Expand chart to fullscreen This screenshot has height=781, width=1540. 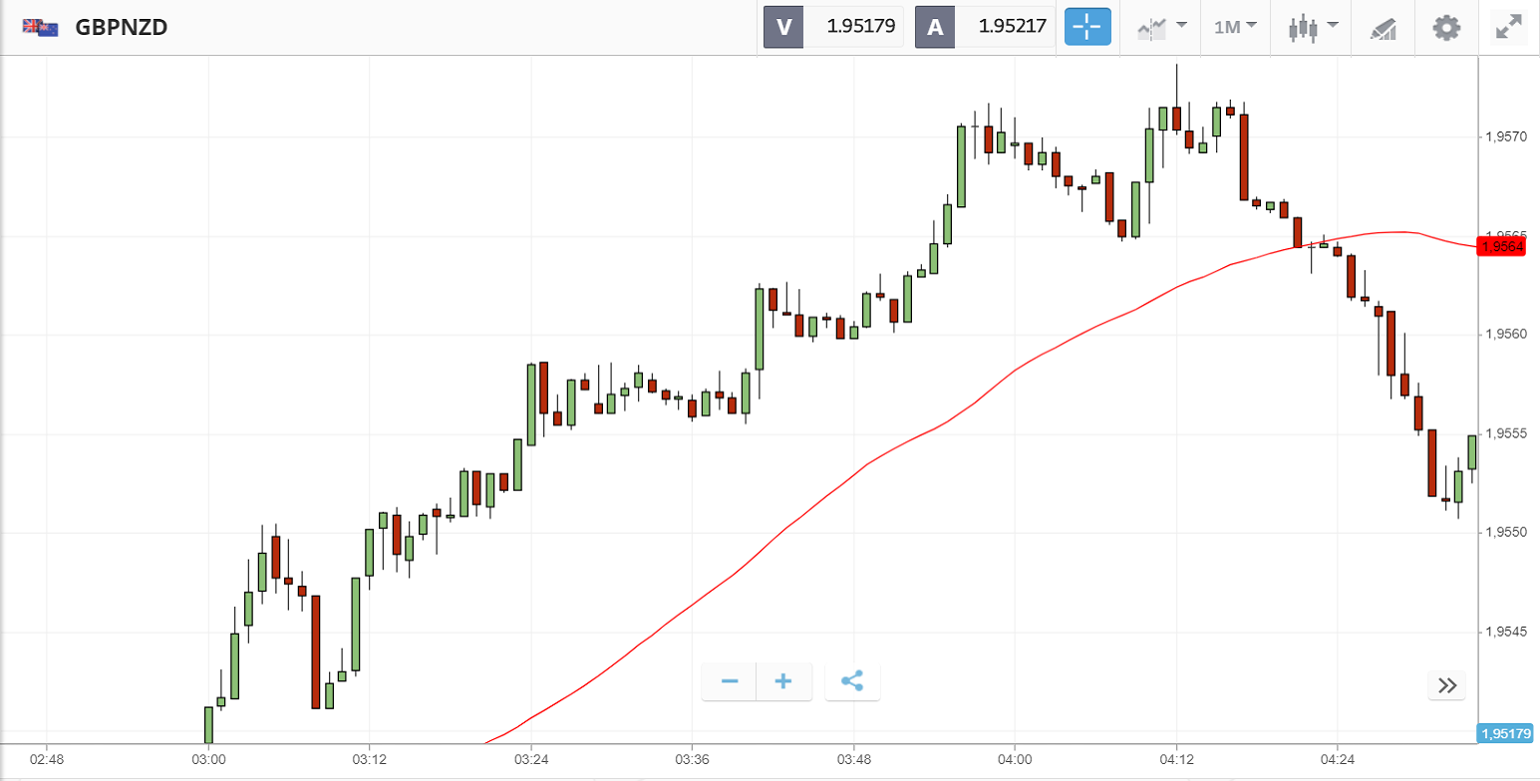click(x=1509, y=27)
